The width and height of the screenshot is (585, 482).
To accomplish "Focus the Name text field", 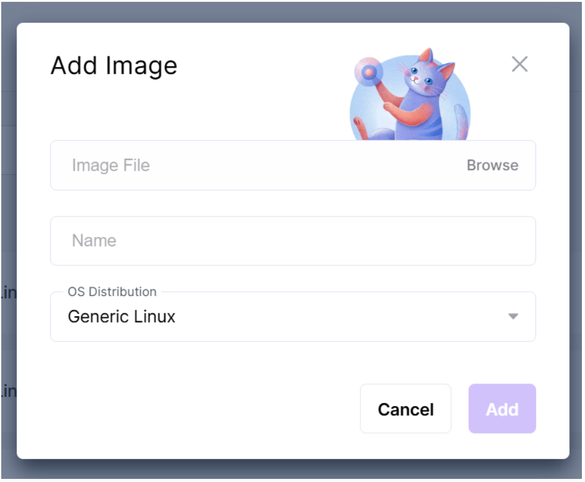I will 293,241.
